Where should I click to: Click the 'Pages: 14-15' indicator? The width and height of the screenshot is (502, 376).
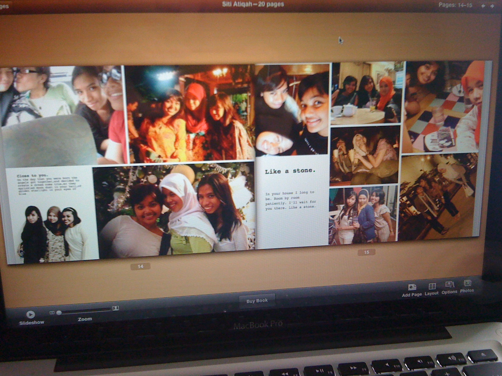(x=455, y=5)
